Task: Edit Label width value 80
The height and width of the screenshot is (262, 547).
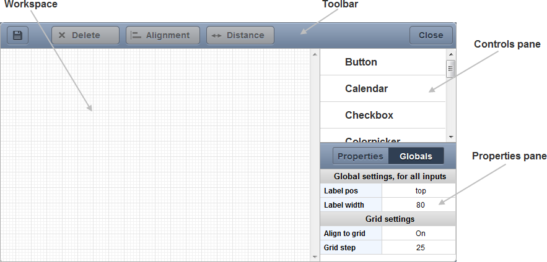Action: [419, 205]
